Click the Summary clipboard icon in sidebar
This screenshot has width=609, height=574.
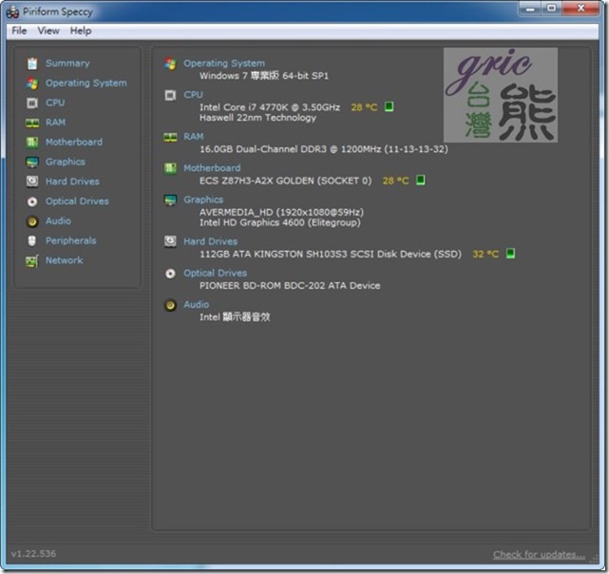click(x=32, y=64)
